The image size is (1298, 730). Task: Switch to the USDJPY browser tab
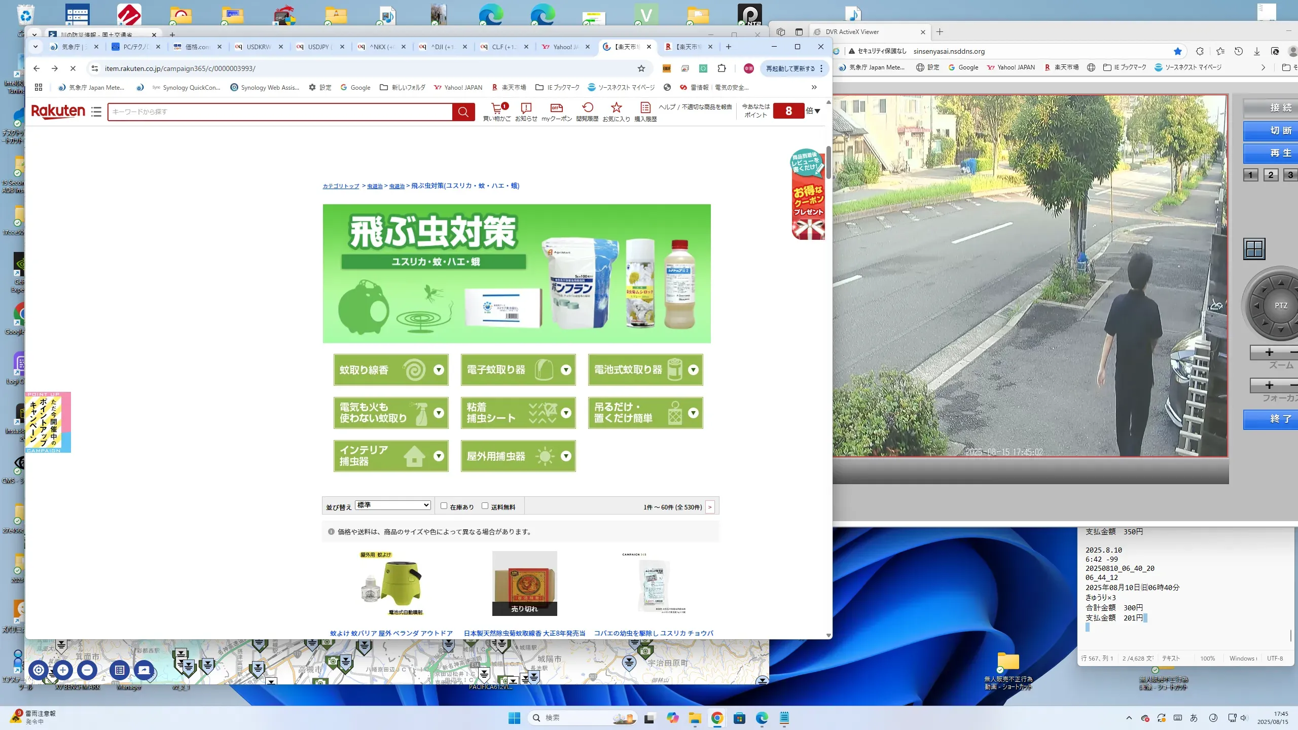click(318, 47)
